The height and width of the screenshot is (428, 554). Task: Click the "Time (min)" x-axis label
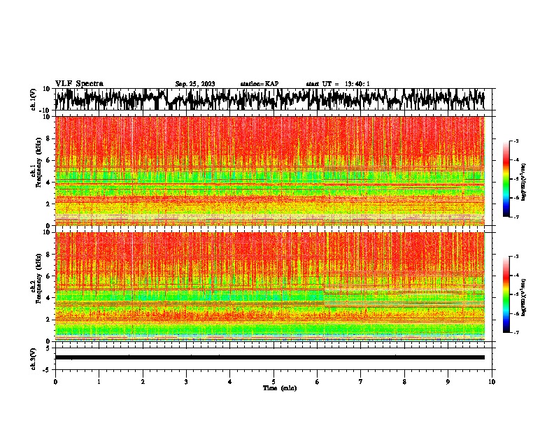click(280, 388)
